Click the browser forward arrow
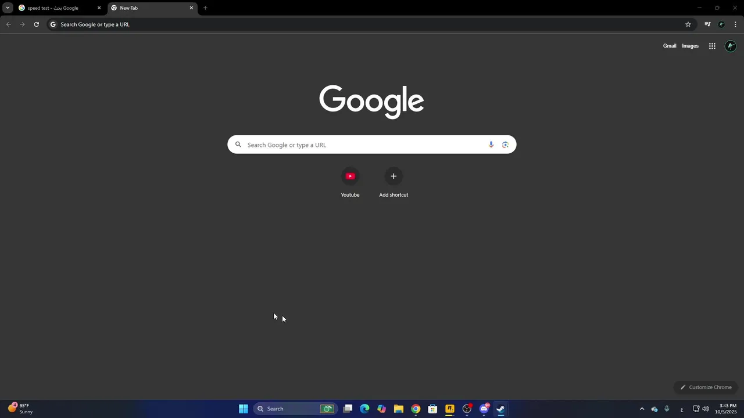The width and height of the screenshot is (744, 418). pyautogui.click(x=22, y=24)
